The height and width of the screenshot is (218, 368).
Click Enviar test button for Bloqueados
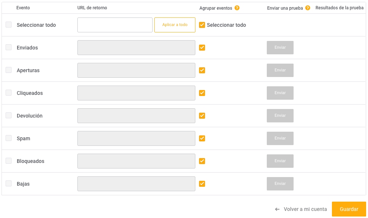280,161
